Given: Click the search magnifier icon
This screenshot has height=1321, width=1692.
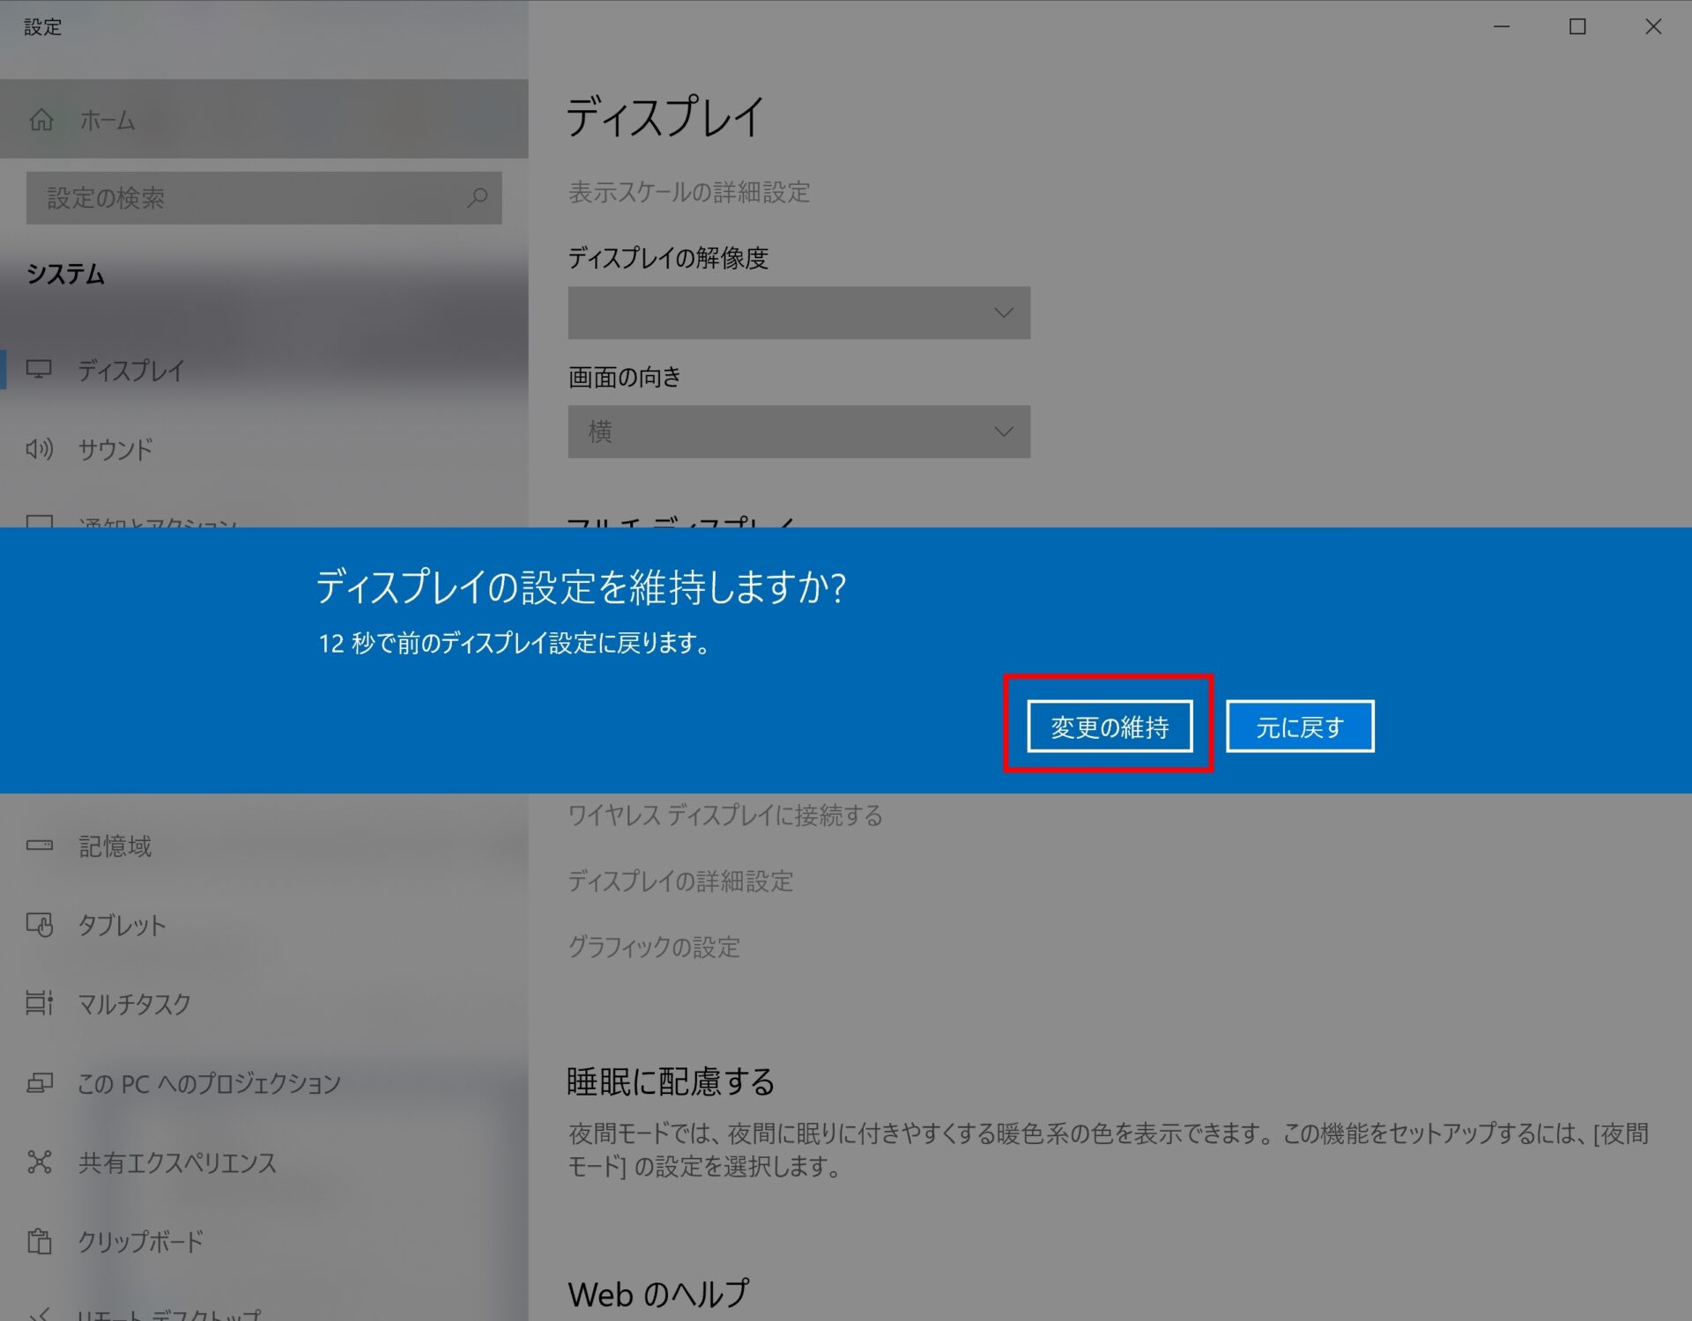Looking at the screenshot, I should coord(478,197).
